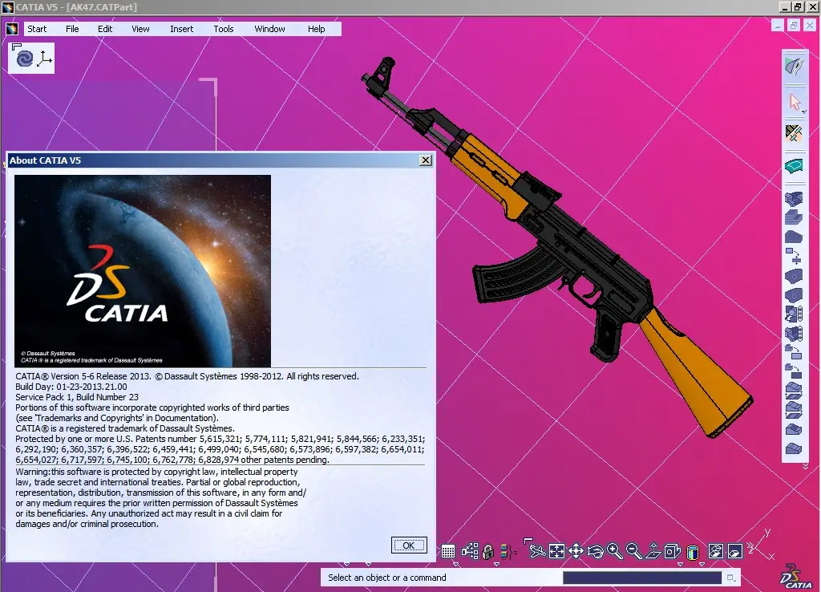The image size is (821, 592).
Task: Click OK in the About CATIA V5 dialog
Action: tap(409, 545)
